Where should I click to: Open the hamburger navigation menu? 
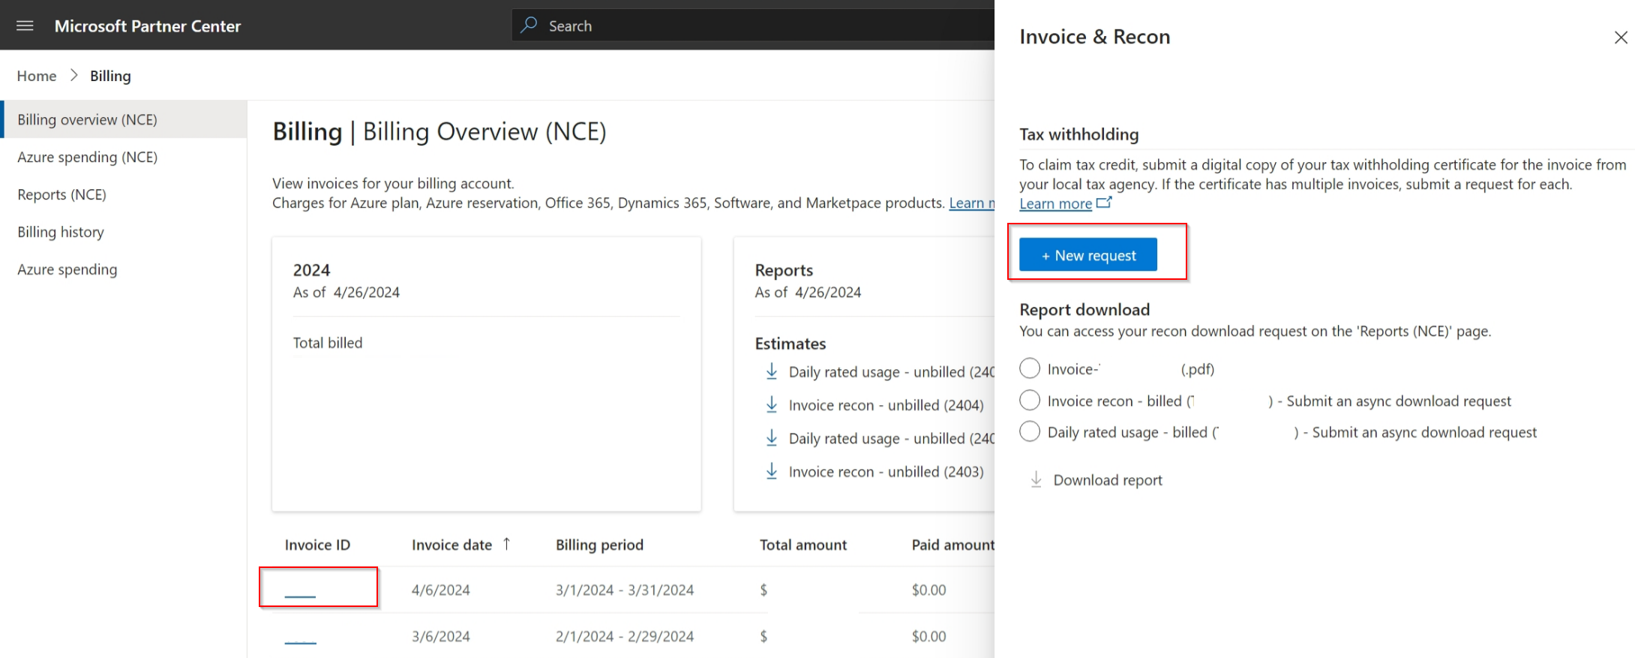coord(25,26)
